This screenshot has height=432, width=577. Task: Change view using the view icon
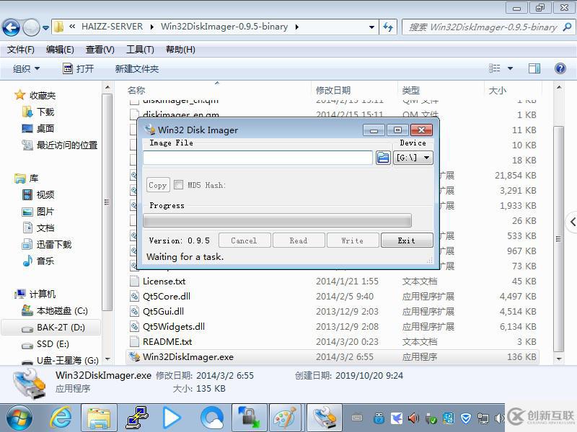494,68
